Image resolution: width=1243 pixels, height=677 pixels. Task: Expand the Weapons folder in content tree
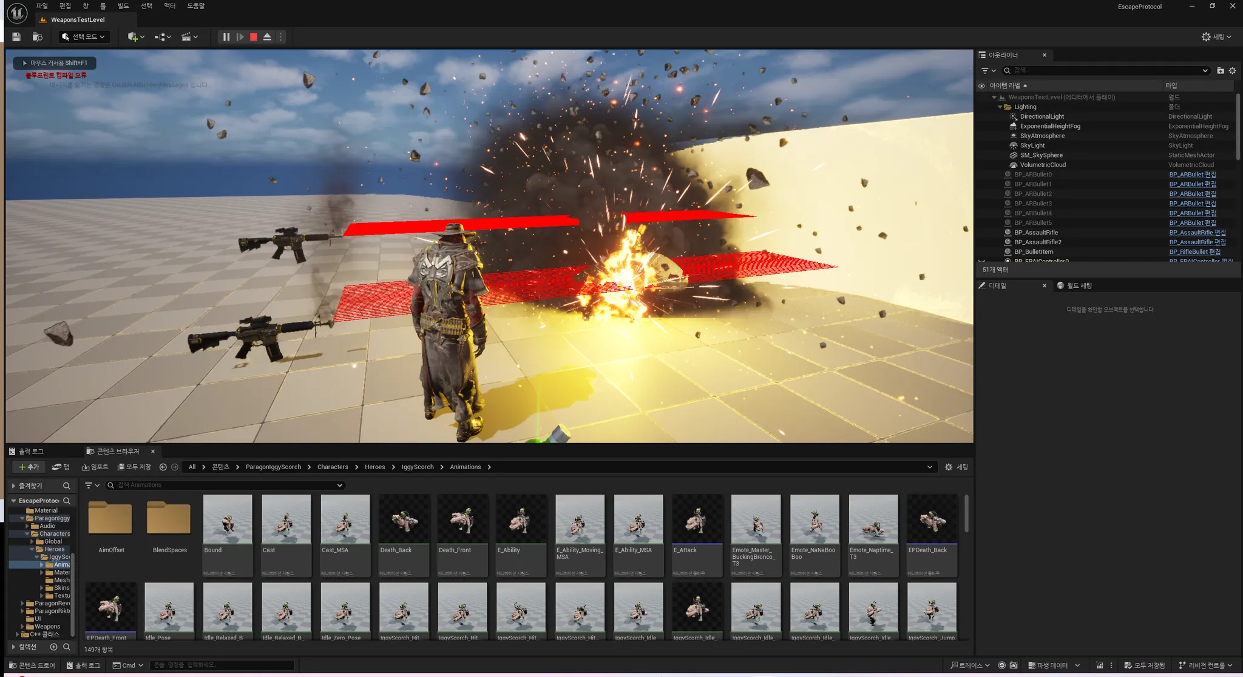[22, 627]
